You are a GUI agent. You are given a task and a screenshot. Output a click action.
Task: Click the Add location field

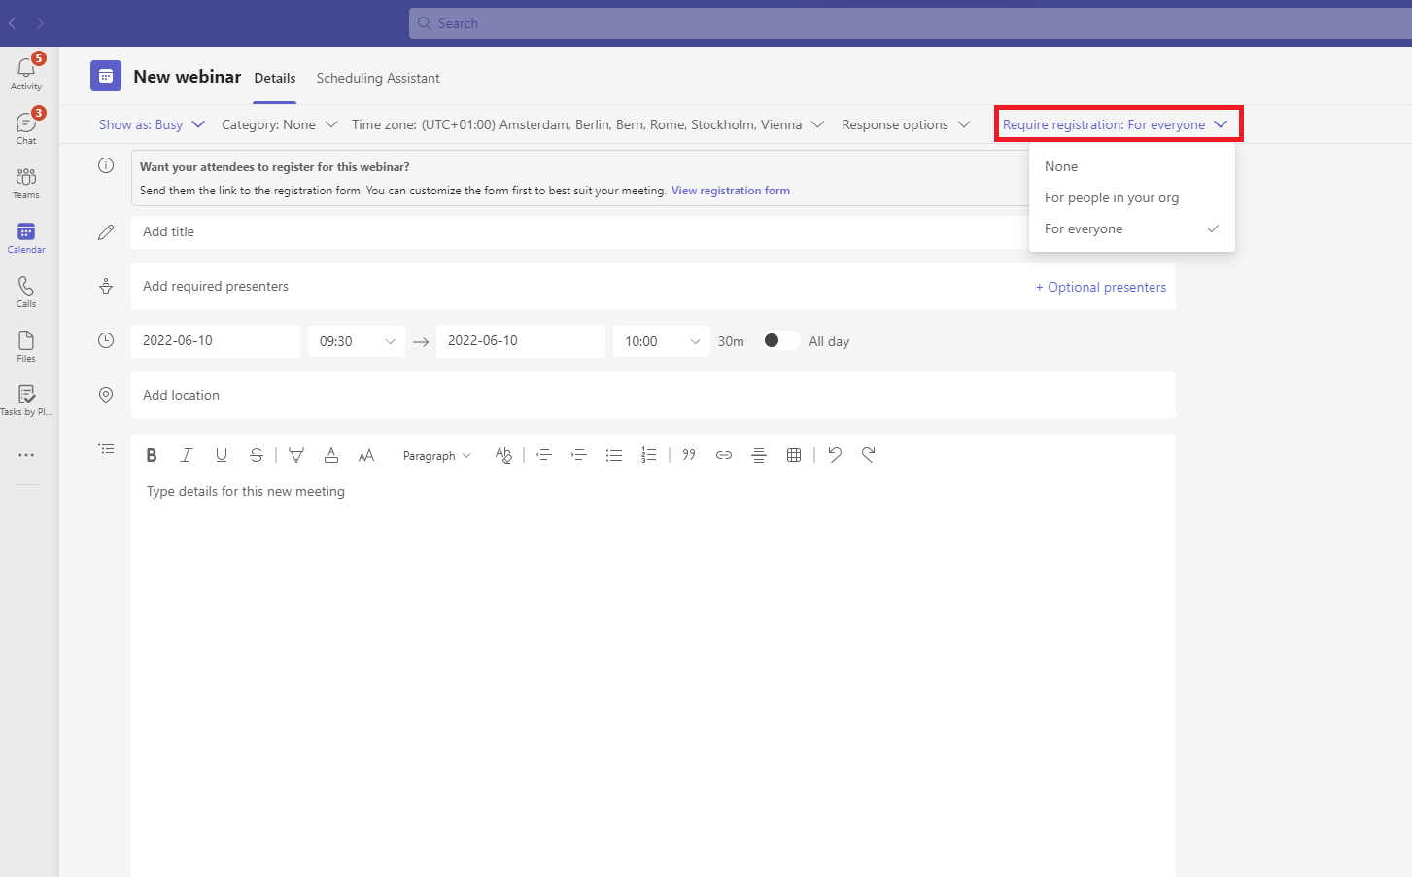pos(653,395)
